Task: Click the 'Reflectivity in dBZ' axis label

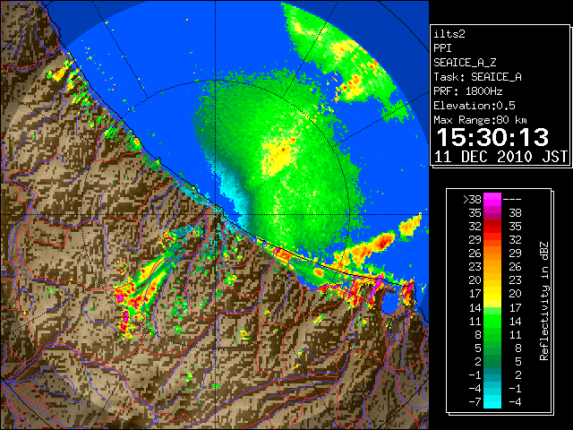Action: 544,301
